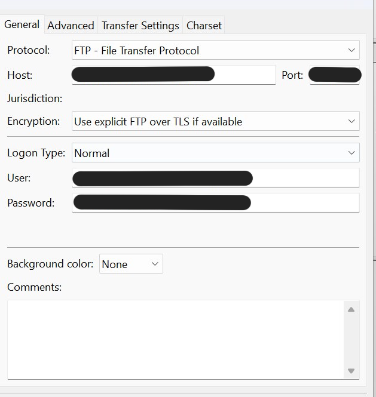Click the Comments box scrollbar track
Image resolution: width=376 pixels, height=397 pixels.
click(x=351, y=340)
